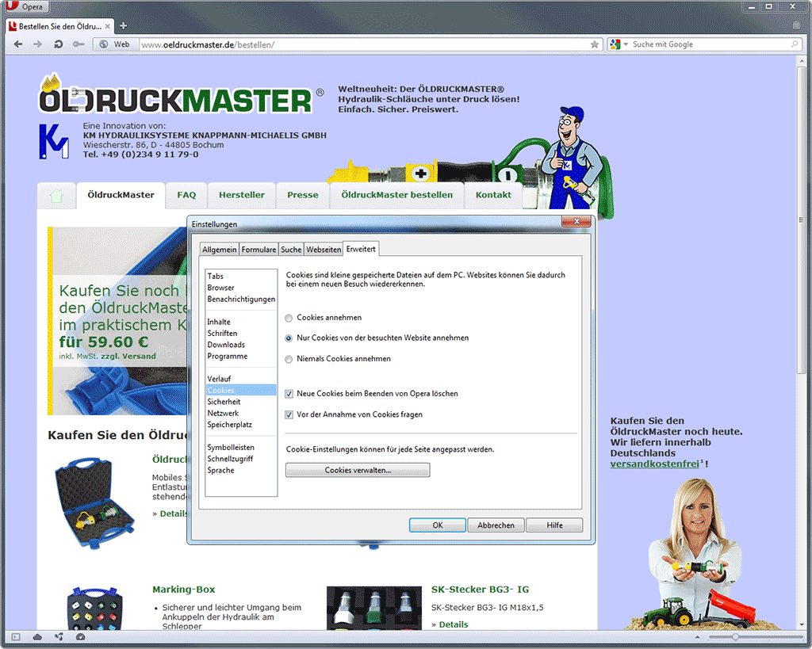Select Sicherheit in settings list
This screenshot has height=649, width=812.
tap(241, 402)
